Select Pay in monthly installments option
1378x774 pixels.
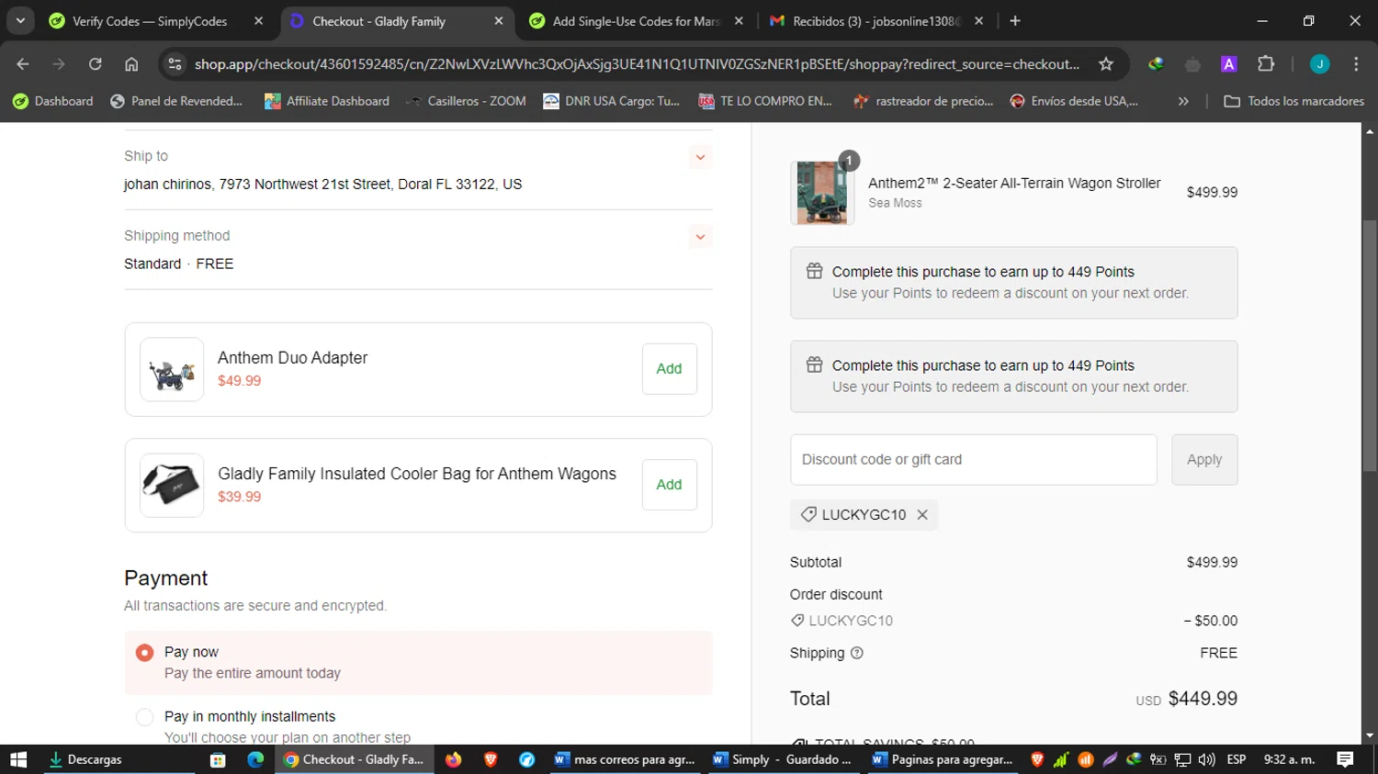(144, 717)
